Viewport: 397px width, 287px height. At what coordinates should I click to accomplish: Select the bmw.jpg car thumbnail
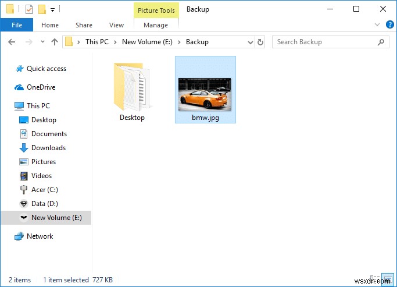[x=205, y=94]
